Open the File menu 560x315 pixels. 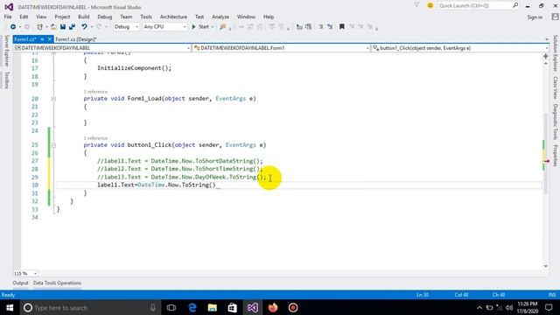(x=8, y=17)
